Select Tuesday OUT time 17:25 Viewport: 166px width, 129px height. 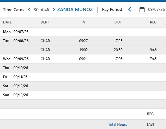118,41
